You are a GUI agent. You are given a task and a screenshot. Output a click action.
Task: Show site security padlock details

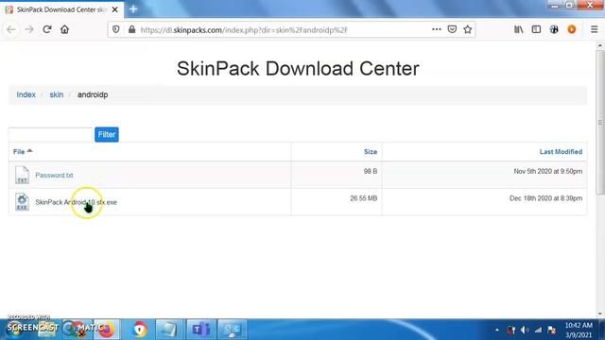point(131,29)
